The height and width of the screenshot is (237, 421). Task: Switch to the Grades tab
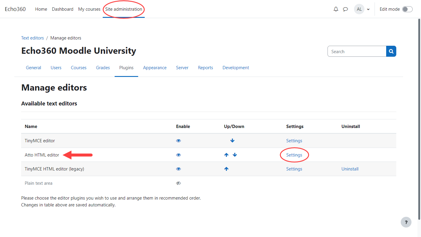coord(103,68)
